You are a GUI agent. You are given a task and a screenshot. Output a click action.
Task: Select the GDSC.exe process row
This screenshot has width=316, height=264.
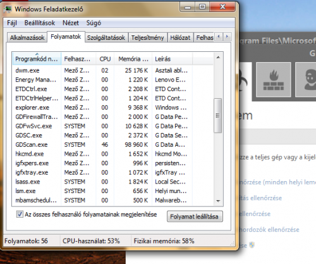tap(112, 135)
